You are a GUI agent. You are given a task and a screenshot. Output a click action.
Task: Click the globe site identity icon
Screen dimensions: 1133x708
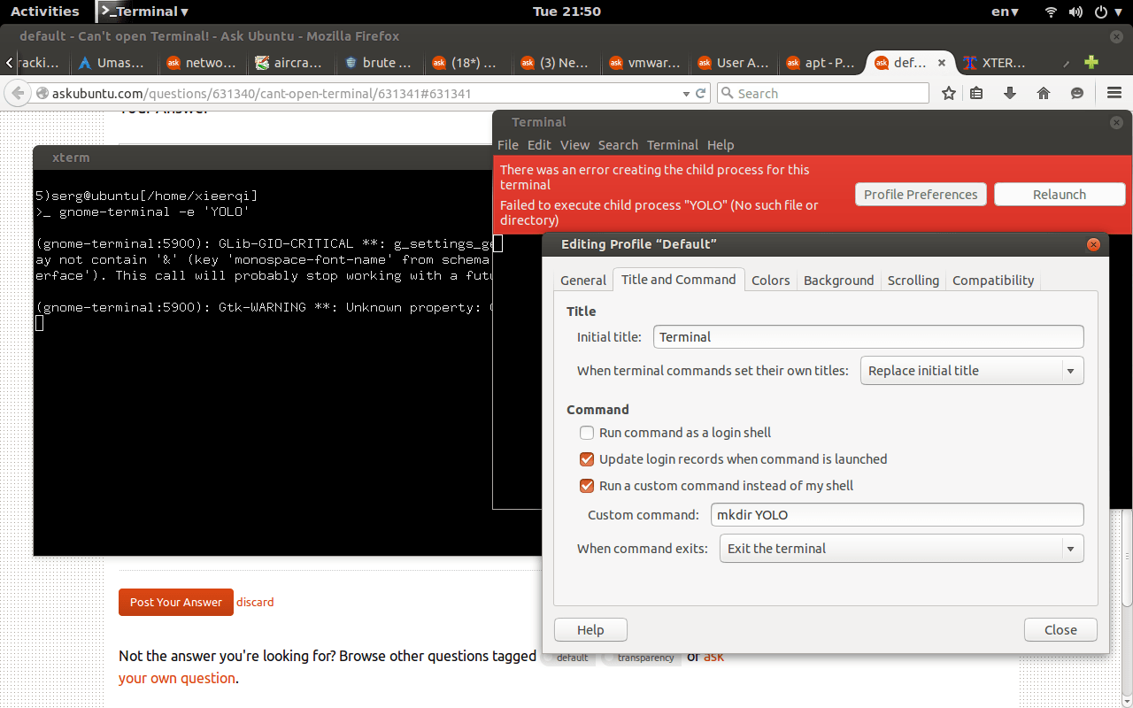42,93
